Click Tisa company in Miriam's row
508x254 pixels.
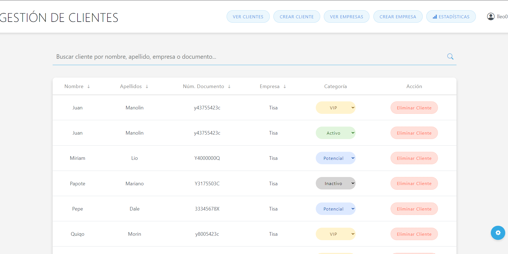pos(273,158)
